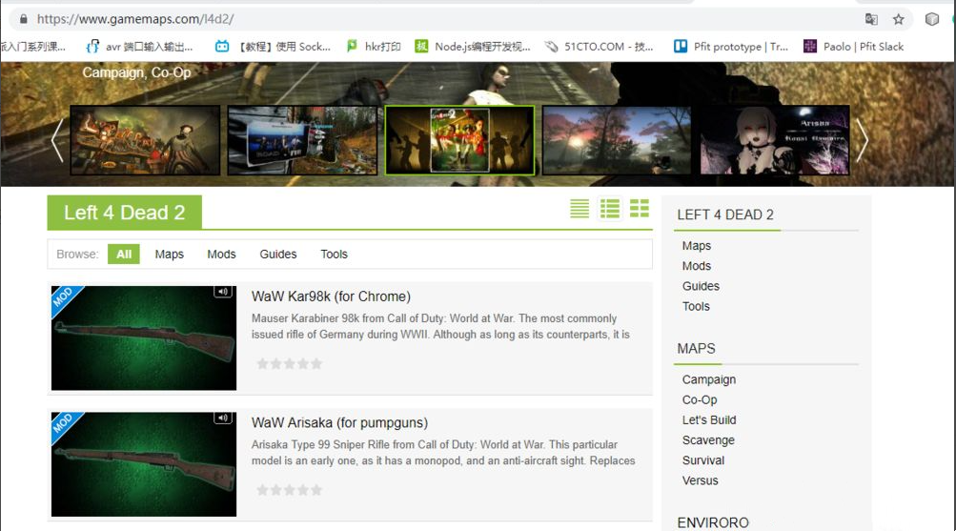Screen dimensions: 956x531
Task: Open Let's Build maps category
Action: 709,419
